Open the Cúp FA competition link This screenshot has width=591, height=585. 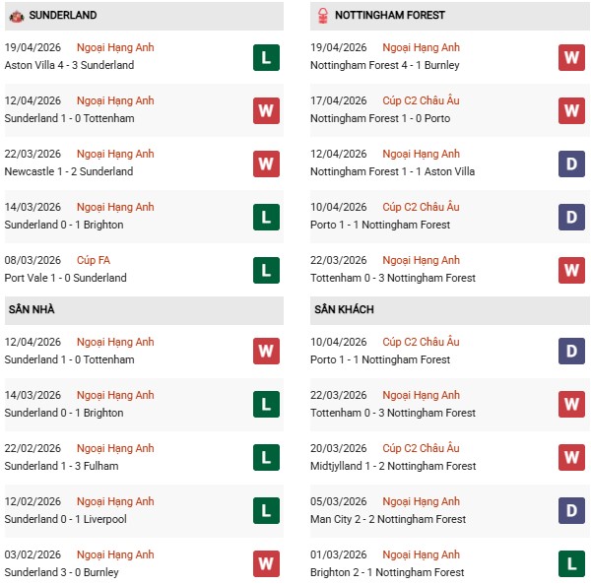pos(96,261)
